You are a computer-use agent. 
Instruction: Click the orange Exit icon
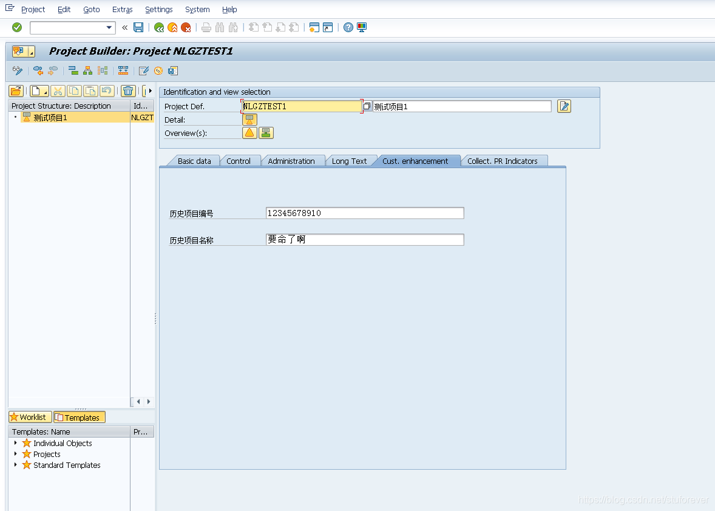click(x=172, y=27)
